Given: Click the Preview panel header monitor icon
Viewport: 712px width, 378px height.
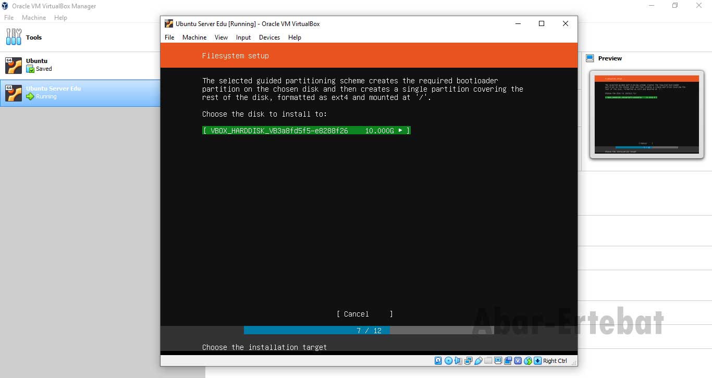Looking at the screenshot, I should (x=590, y=58).
